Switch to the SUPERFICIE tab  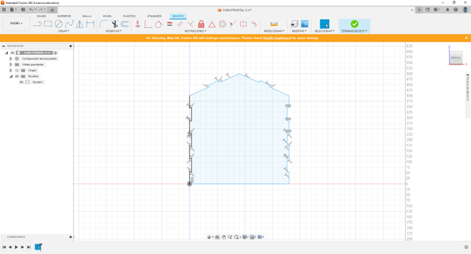click(x=64, y=16)
